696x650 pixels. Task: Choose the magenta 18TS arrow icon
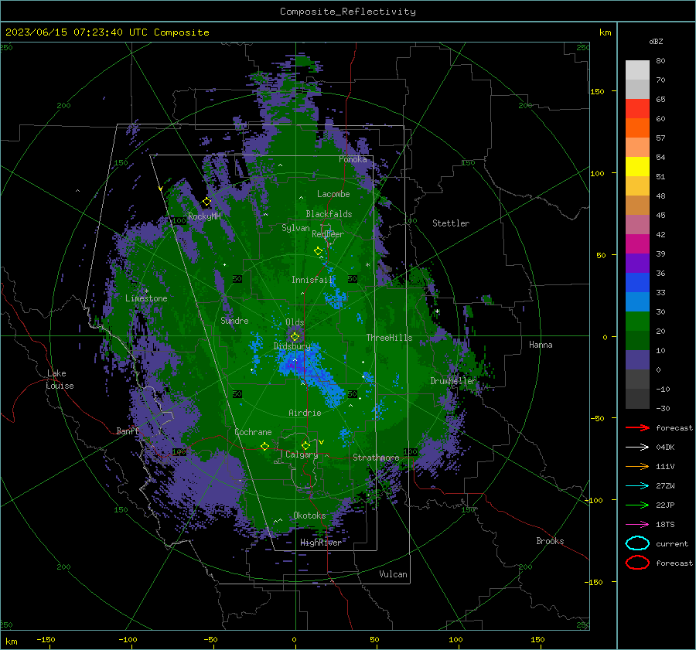pos(637,524)
